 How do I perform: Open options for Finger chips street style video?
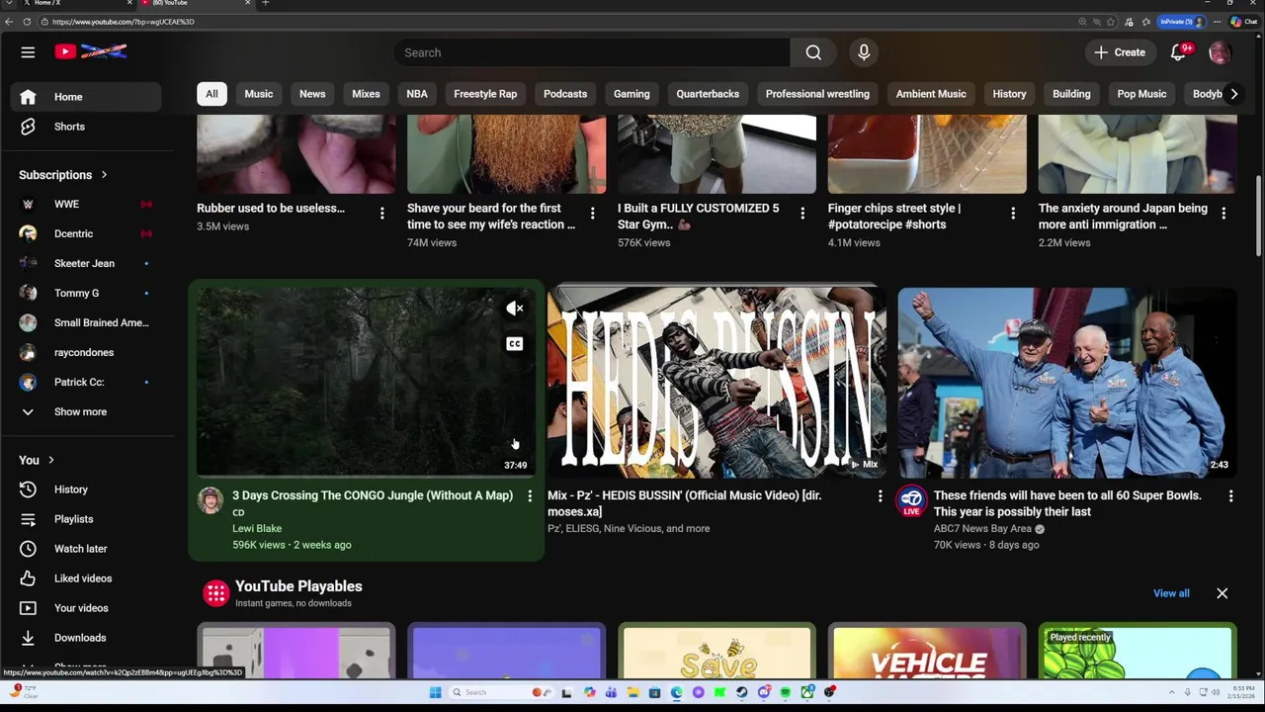1013,213
